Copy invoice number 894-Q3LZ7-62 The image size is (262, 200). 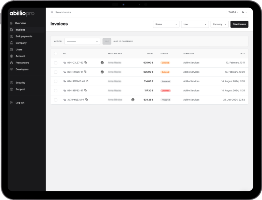point(85,62)
